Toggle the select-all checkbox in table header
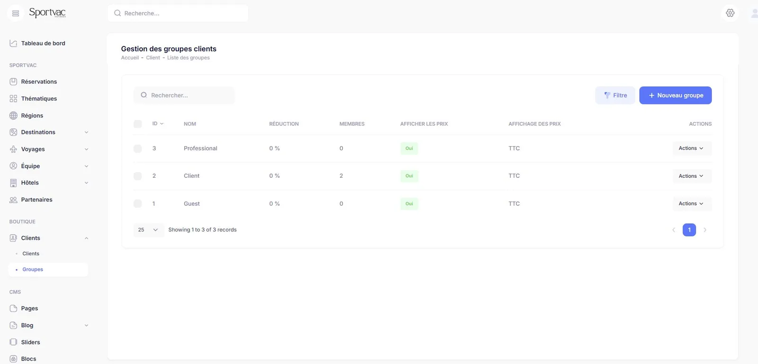Screen dimensions: 758x364 pos(138,124)
